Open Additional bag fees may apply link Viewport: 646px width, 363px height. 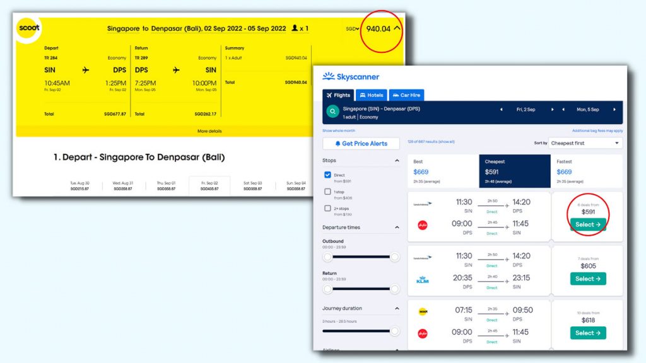coord(597,130)
